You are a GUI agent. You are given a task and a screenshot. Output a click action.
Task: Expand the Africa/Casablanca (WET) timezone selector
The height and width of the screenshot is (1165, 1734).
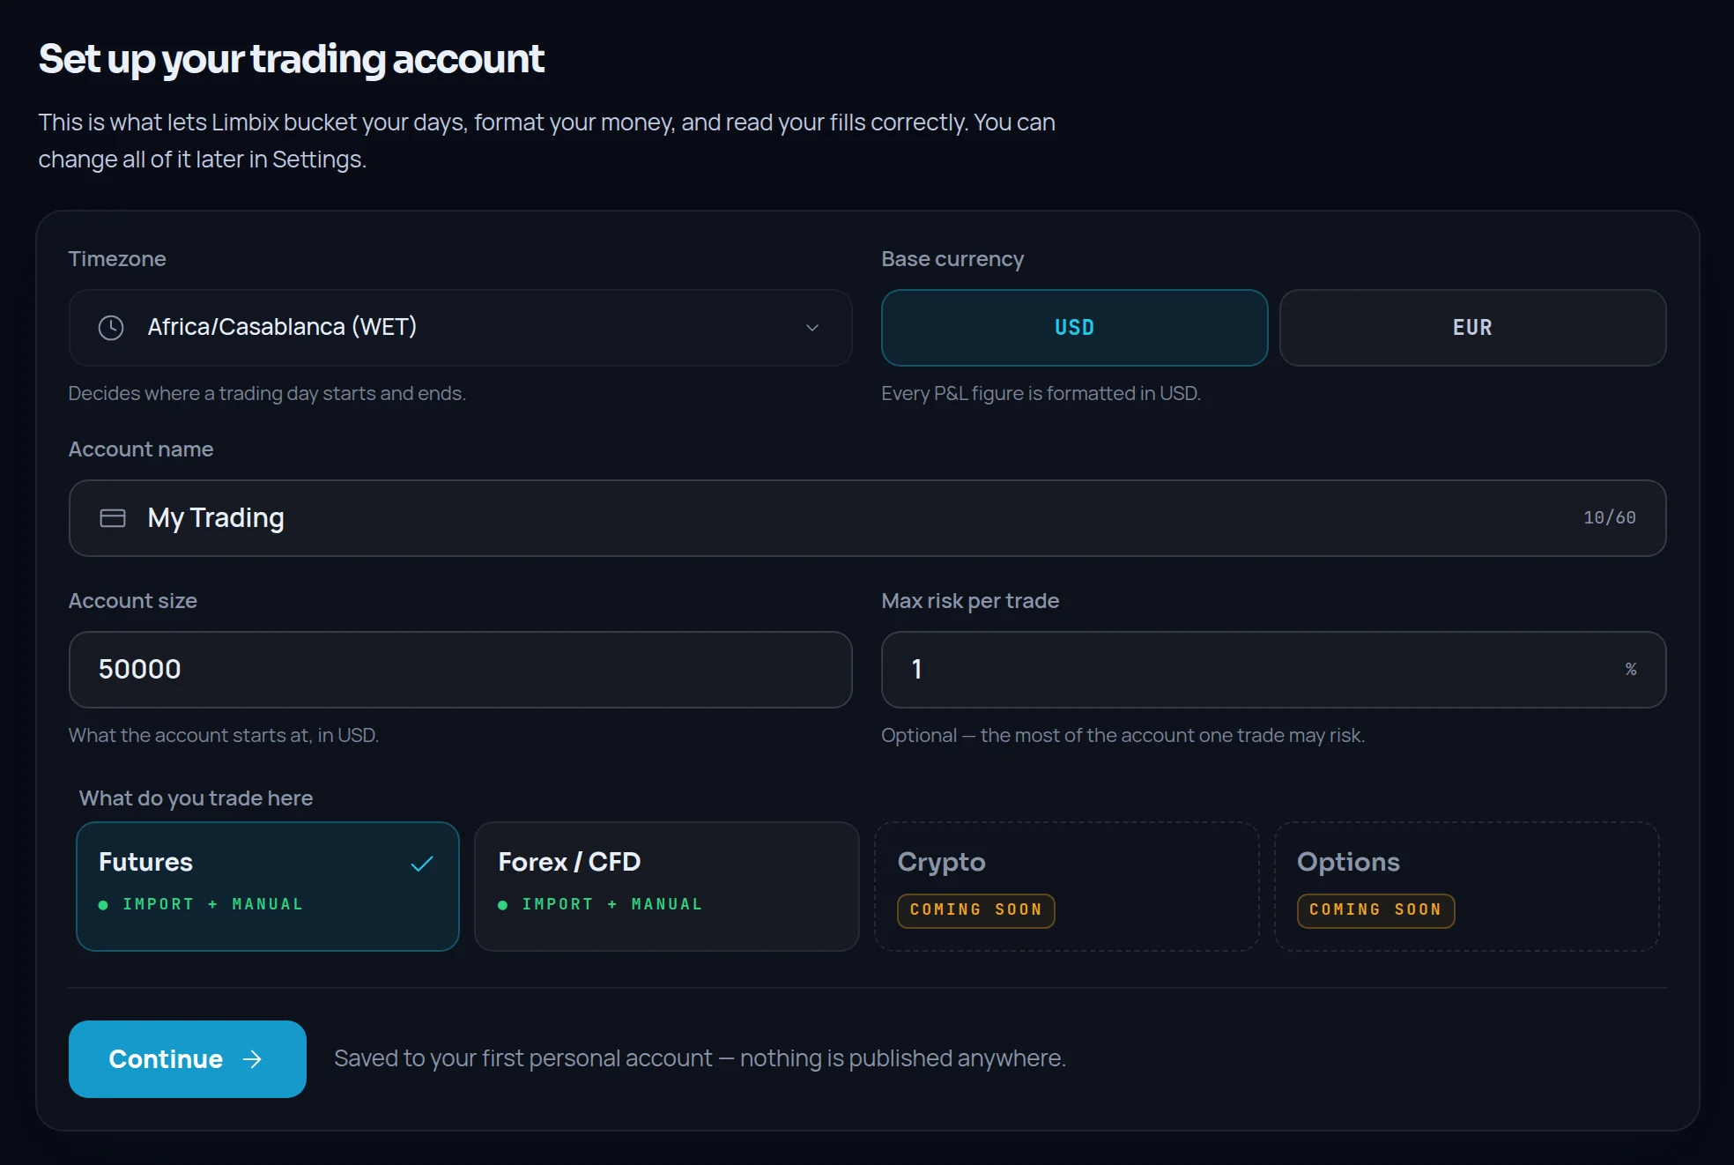(x=461, y=328)
